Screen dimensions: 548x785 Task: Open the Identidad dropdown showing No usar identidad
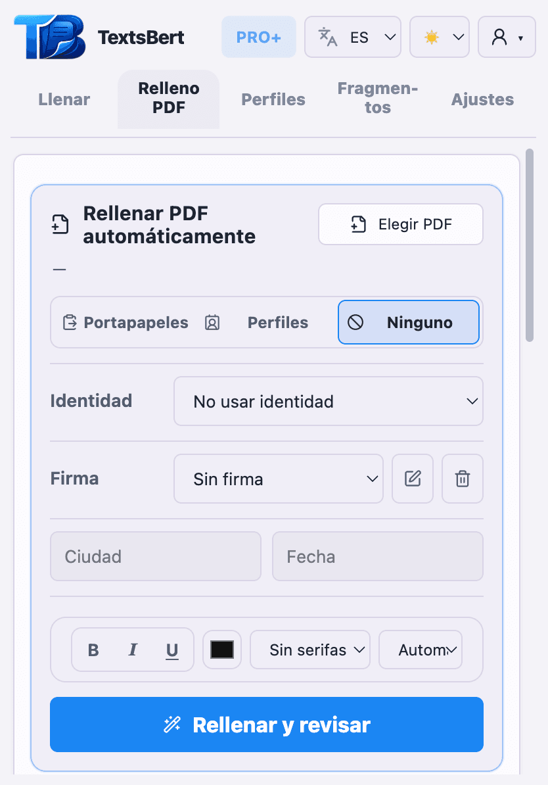click(x=329, y=401)
